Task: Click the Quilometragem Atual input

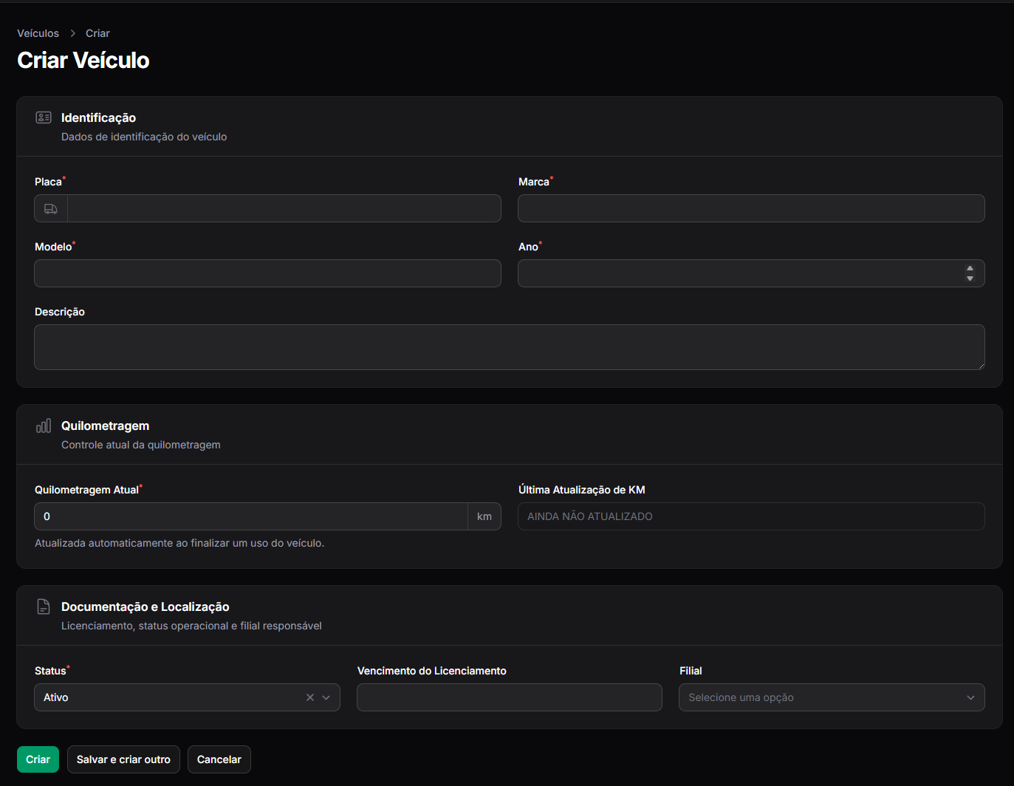Action: (x=251, y=516)
